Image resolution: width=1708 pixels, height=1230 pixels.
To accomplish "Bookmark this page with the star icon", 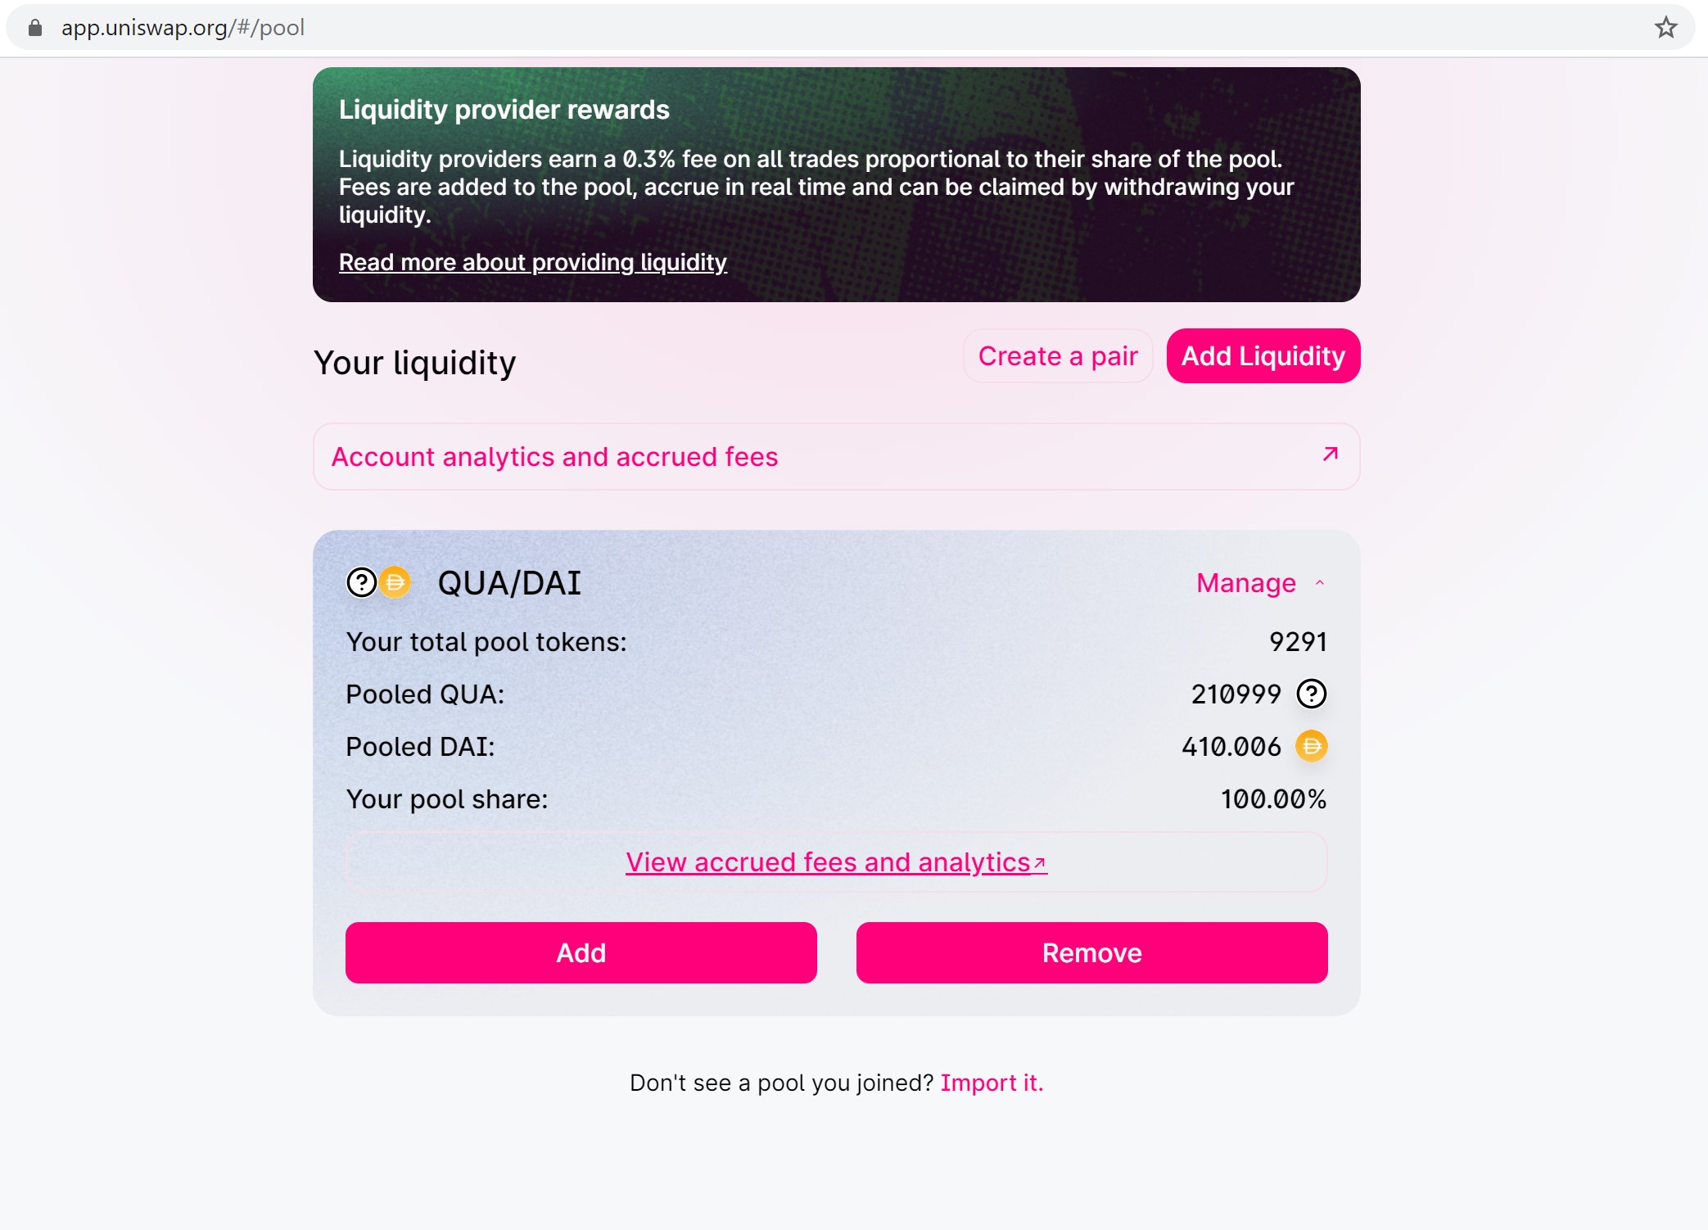I will tap(1665, 28).
